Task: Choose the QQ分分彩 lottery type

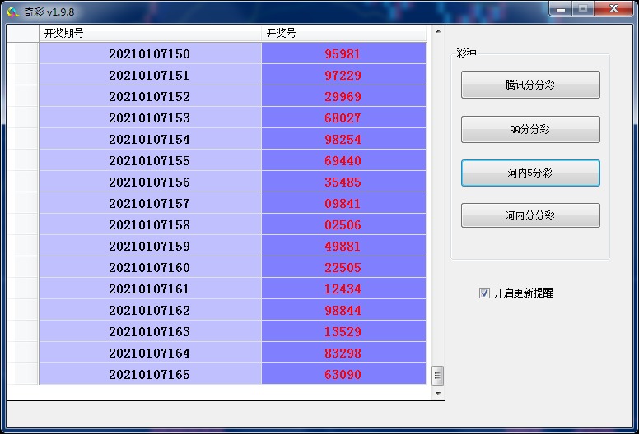Action: (530, 129)
